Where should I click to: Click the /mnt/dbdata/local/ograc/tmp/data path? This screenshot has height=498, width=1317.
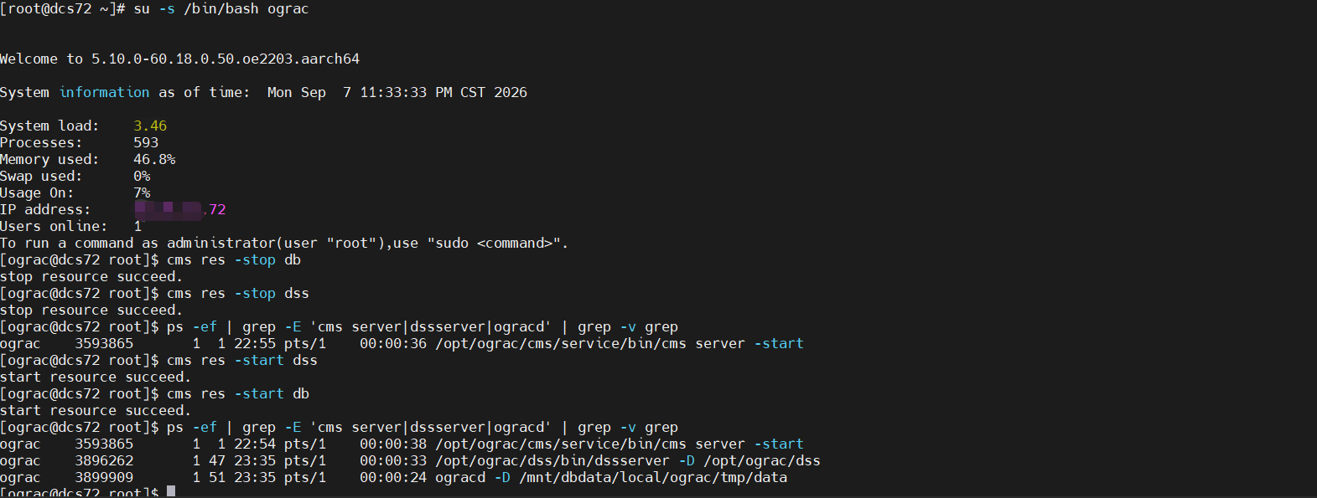[x=653, y=477]
